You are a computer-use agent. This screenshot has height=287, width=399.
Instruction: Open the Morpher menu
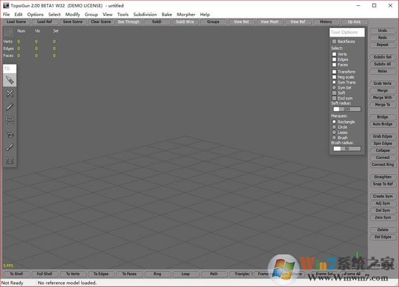[186, 14]
